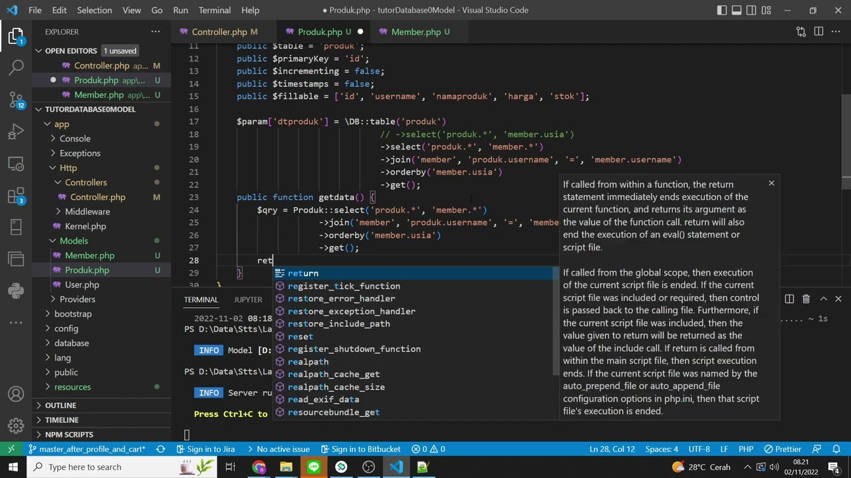This screenshot has width=851, height=478.
Task: Open Run and Debug view
Action: point(17,131)
